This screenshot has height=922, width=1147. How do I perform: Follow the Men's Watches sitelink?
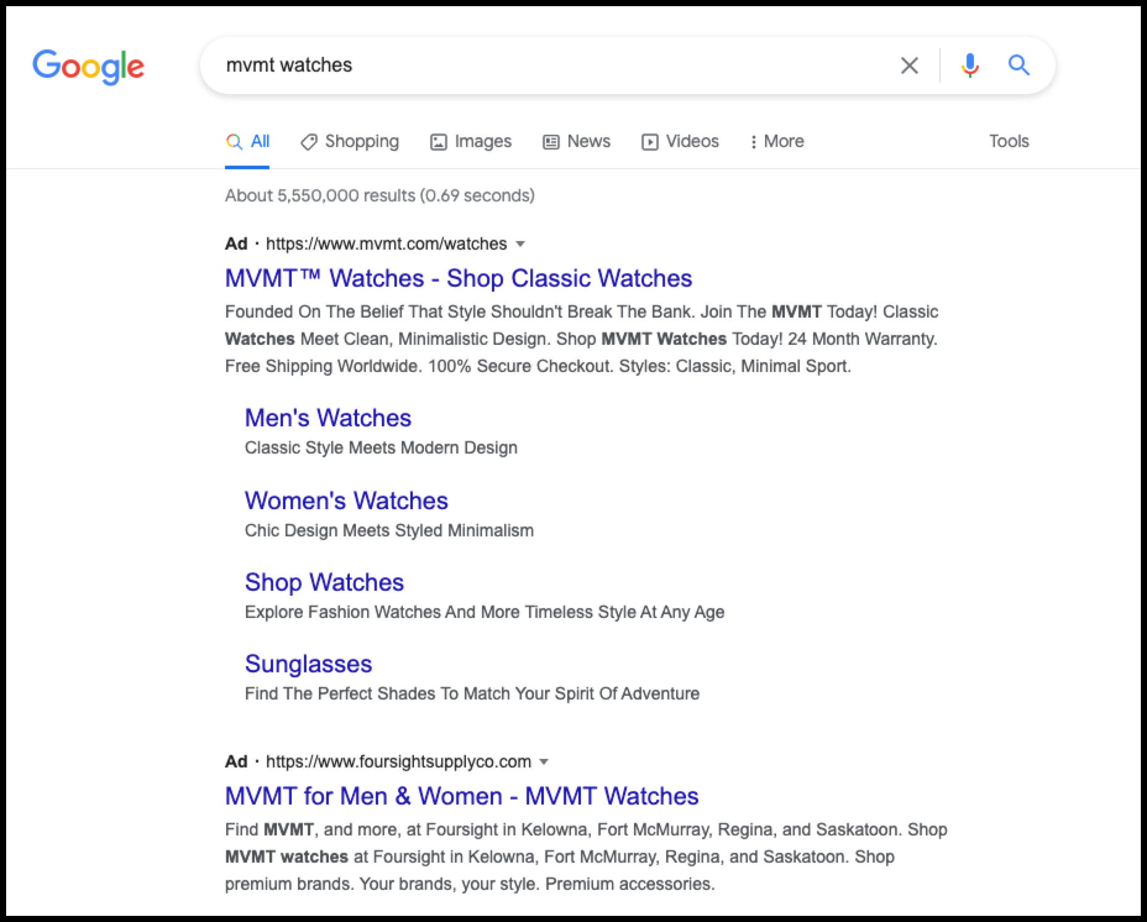coord(328,418)
